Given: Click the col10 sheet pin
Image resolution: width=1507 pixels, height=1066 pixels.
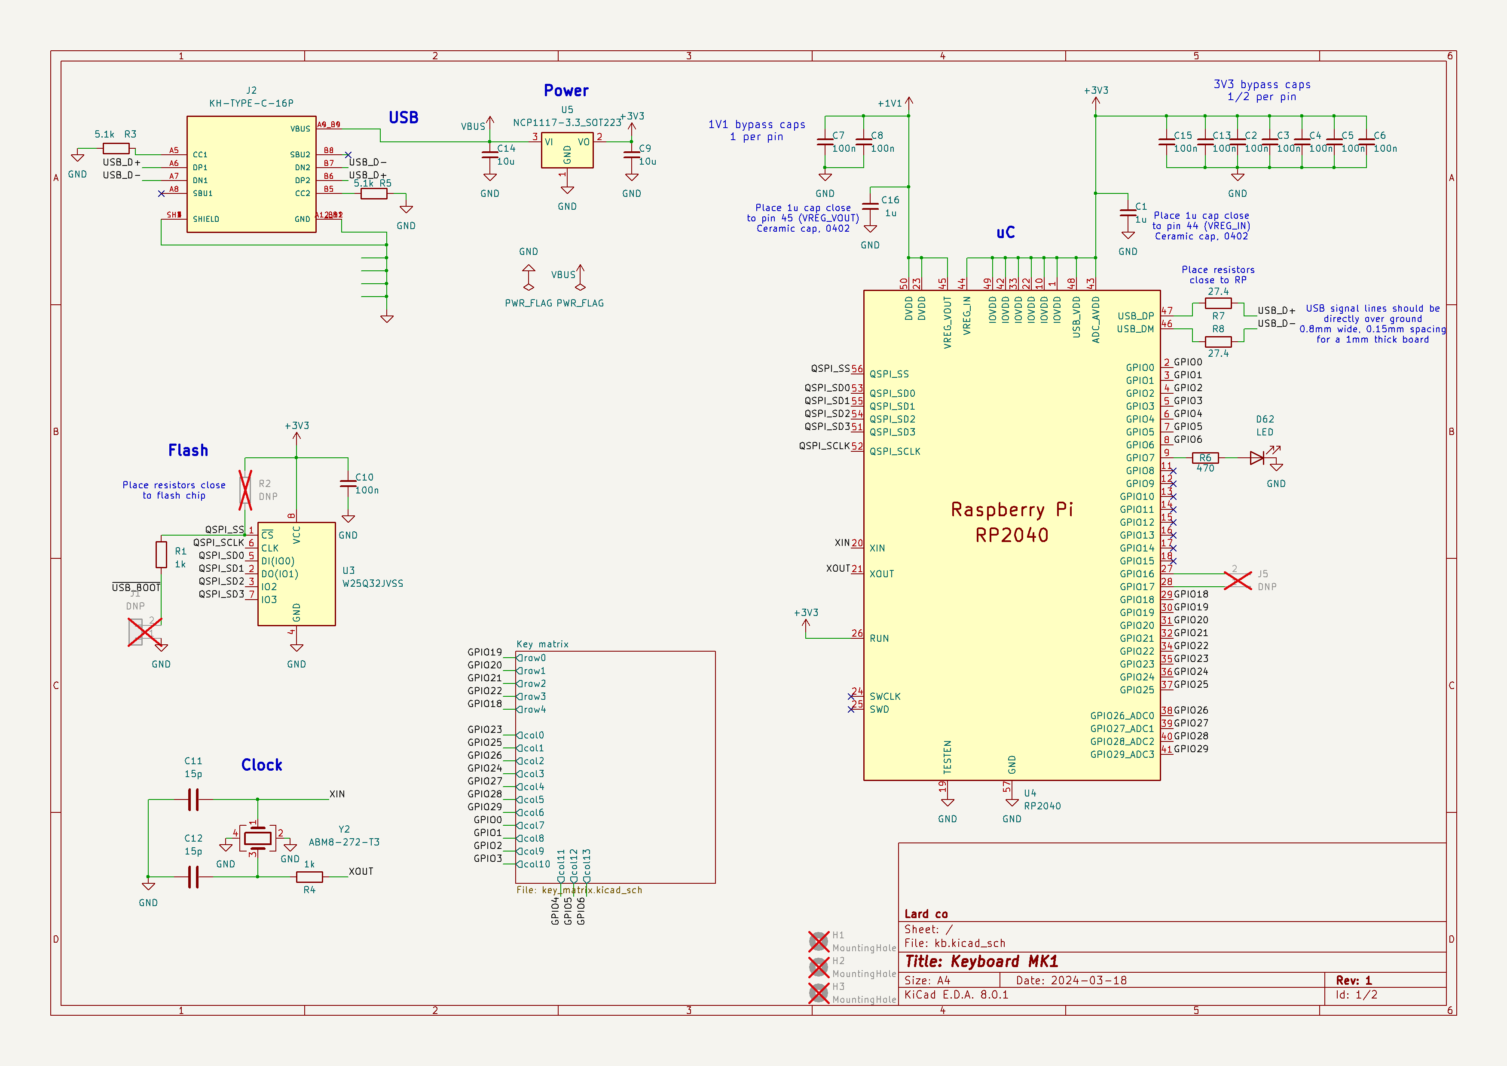Looking at the screenshot, I should tap(534, 864).
